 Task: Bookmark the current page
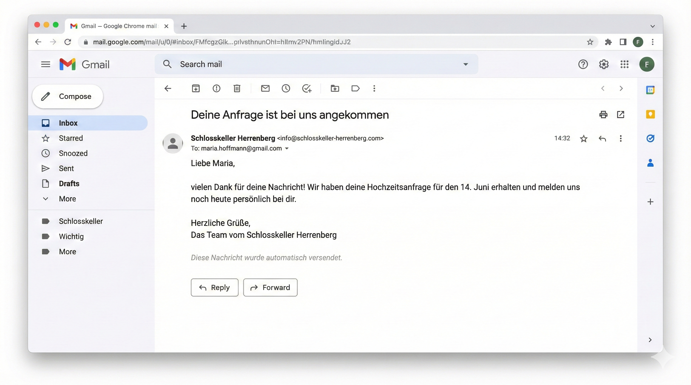[590, 42]
